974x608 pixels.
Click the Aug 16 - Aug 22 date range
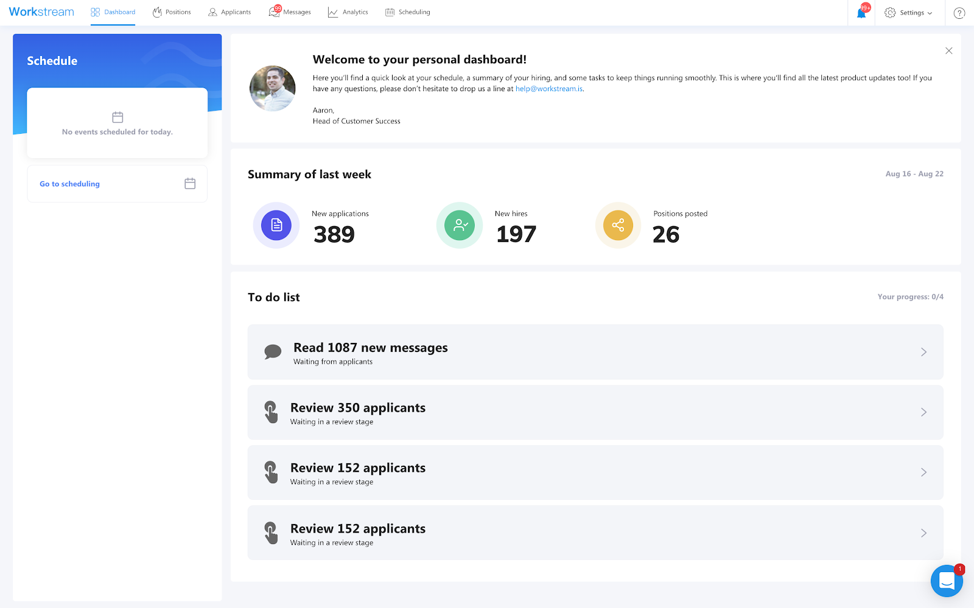click(x=914, y=174)
